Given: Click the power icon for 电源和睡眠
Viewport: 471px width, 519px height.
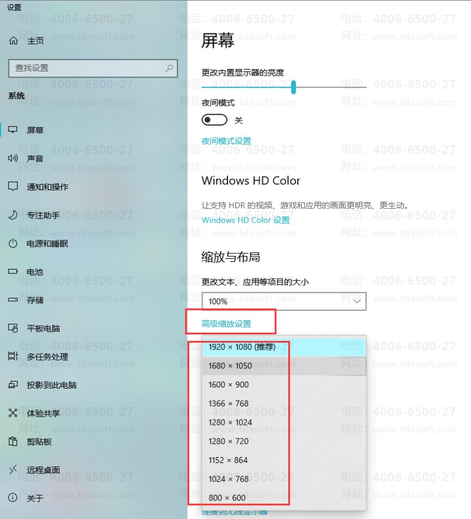Looking at the screenshot, I should [13, 243].
